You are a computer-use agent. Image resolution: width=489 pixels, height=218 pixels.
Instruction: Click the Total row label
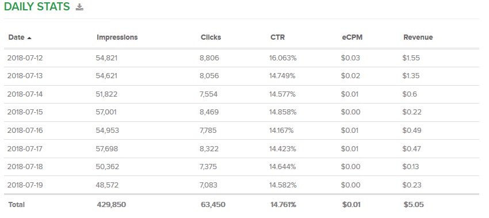pyautogui.click(x=17, y=205)
